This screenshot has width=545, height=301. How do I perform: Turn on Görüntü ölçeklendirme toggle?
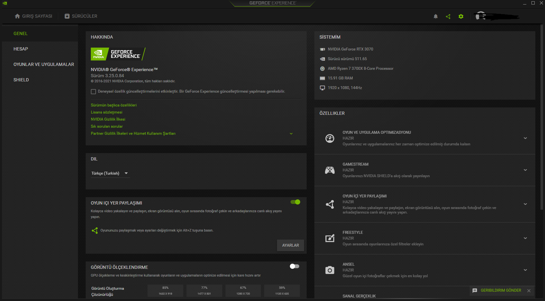(x=294, y=266)
